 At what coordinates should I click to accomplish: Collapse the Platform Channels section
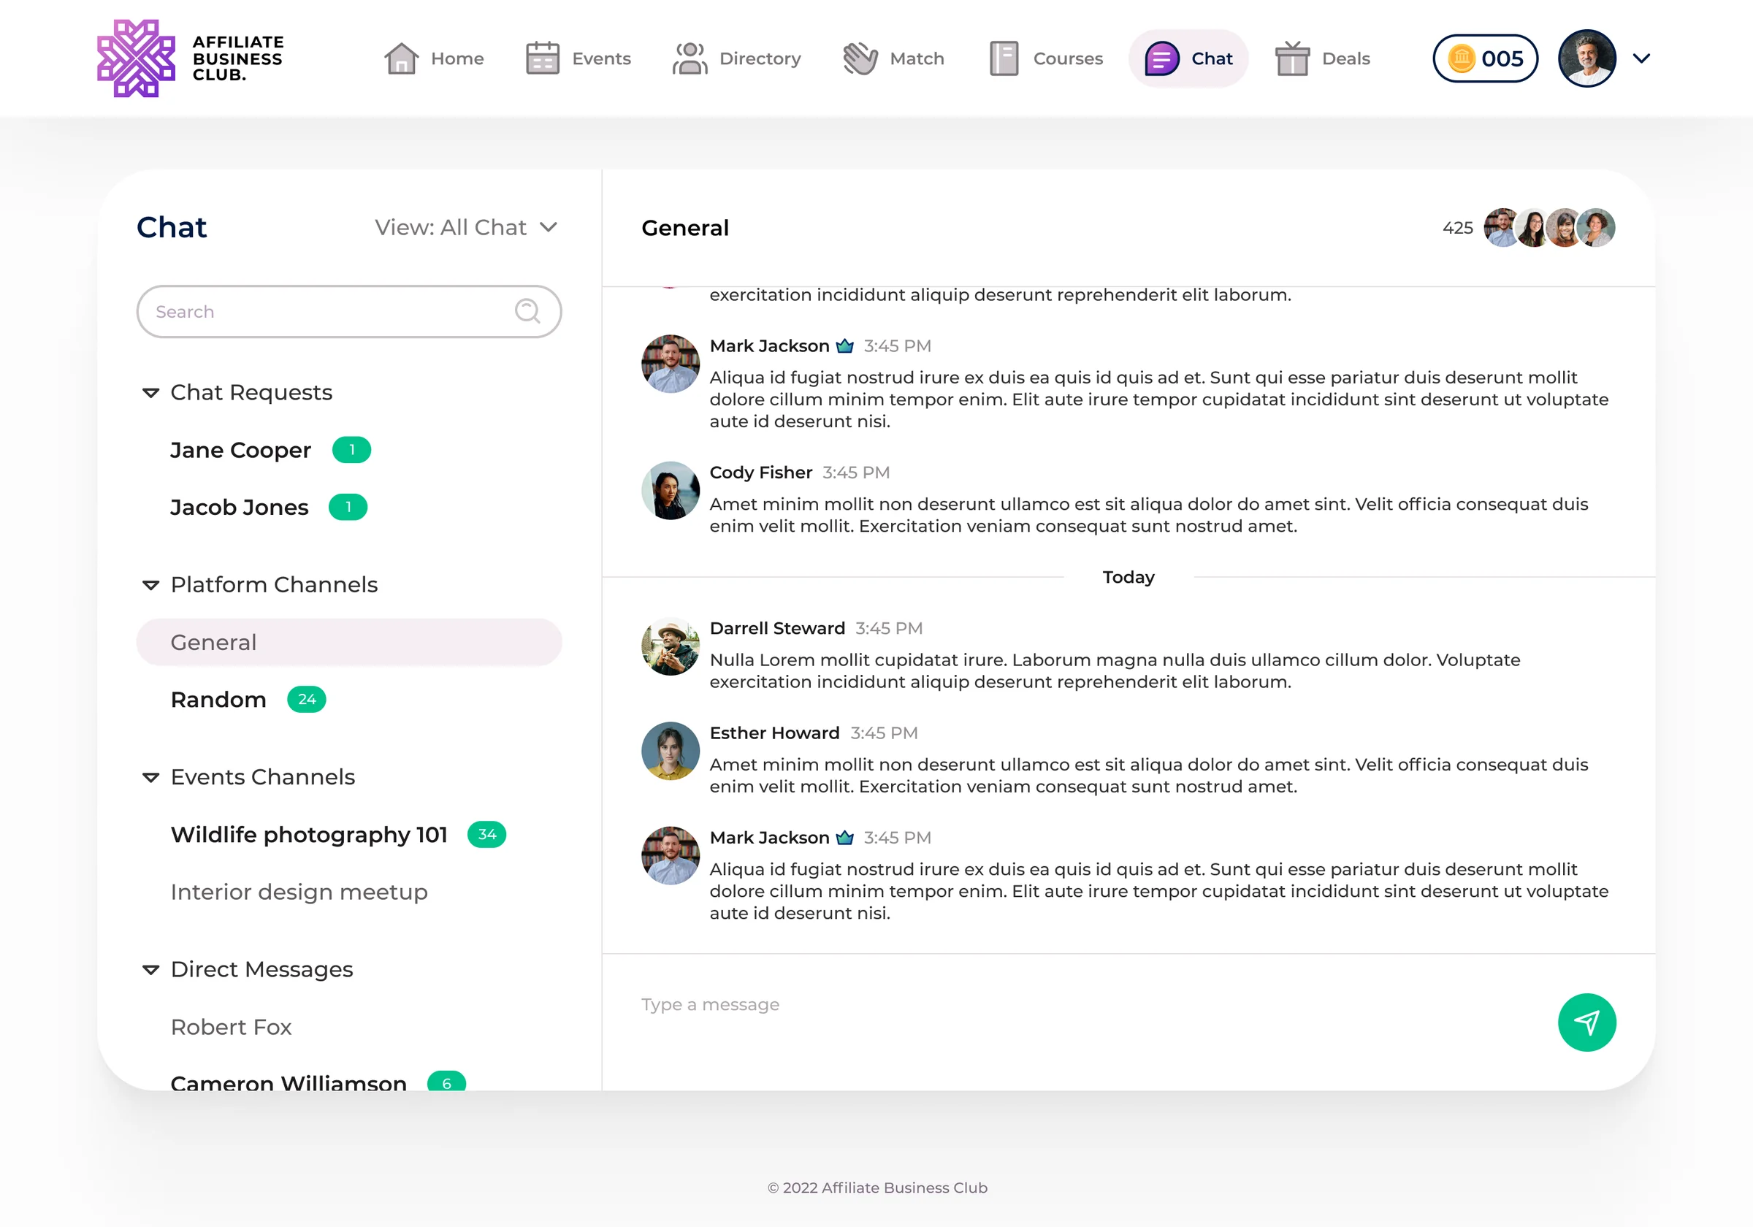tap(150, 585)
